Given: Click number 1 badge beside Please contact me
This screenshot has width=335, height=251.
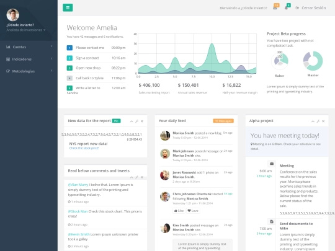Looking at the screenshot, I should [69, 48].
